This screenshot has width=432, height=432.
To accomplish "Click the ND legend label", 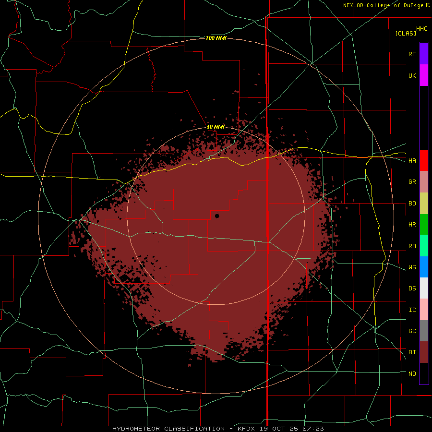I will [412, 374].
